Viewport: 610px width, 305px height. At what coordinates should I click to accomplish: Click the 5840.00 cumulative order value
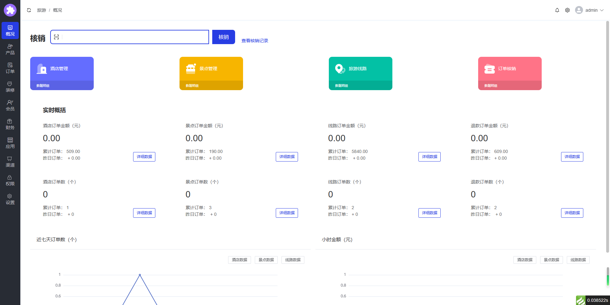(x=360, y=151)
